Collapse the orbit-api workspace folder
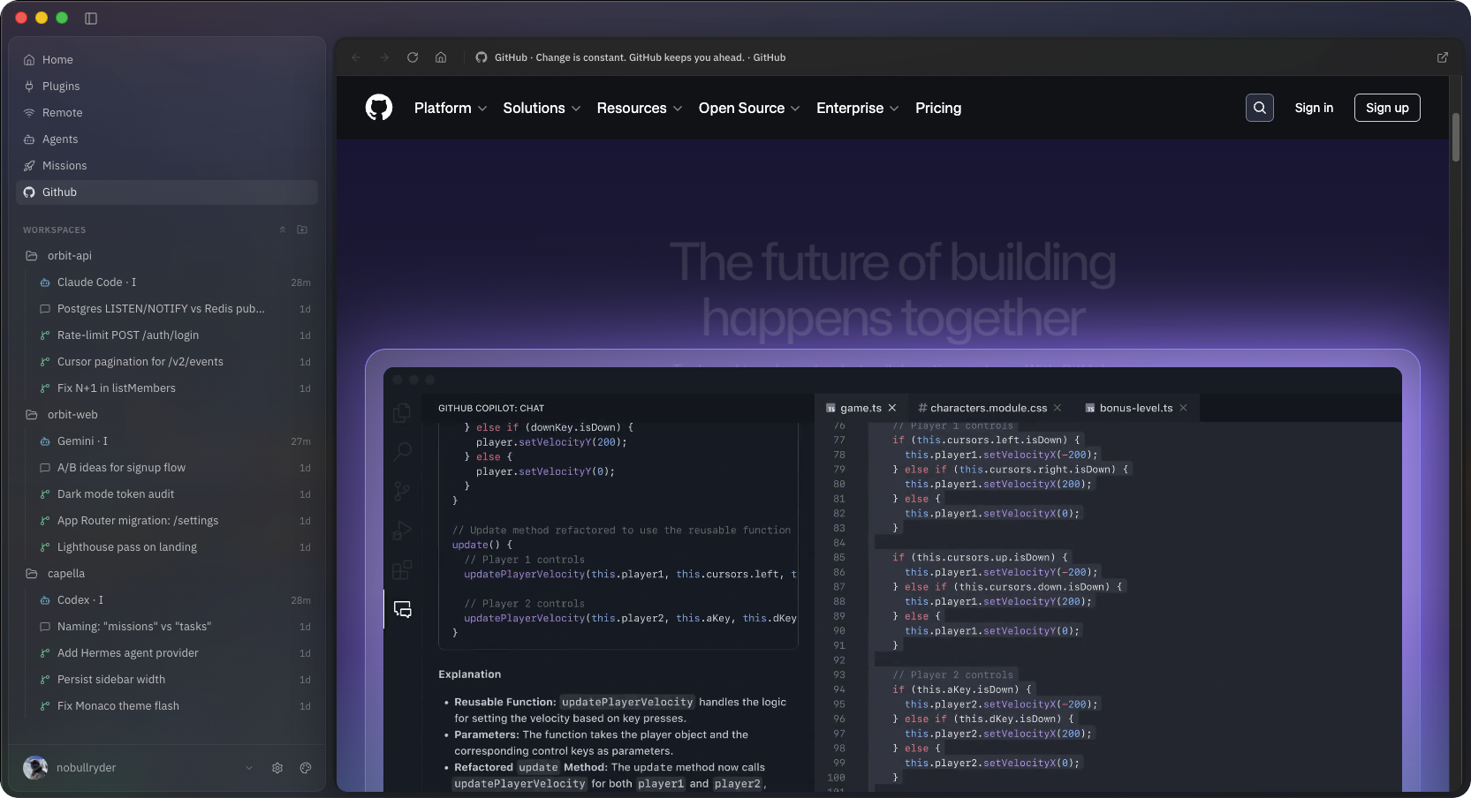 (167, 256)
